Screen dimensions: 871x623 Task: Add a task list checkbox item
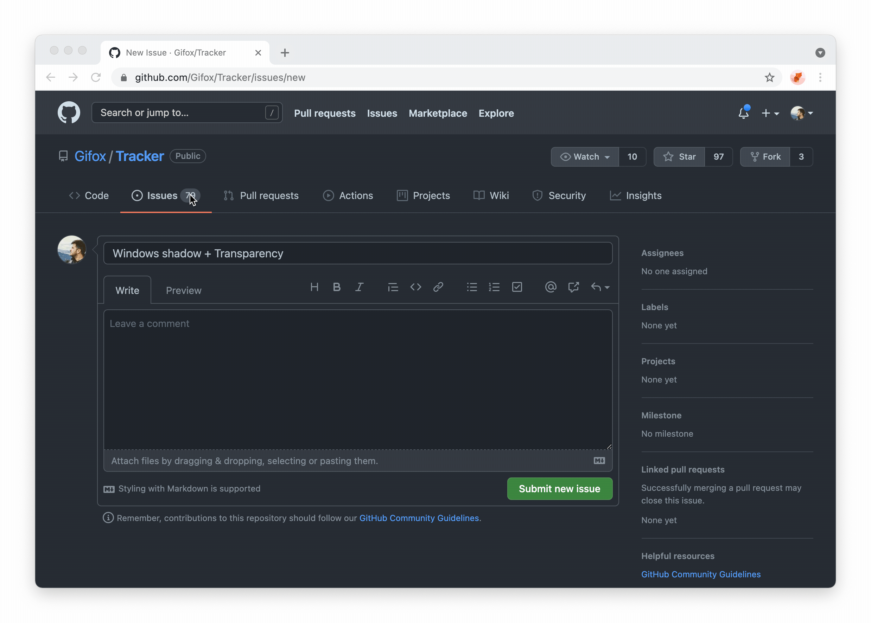point(517,287)
